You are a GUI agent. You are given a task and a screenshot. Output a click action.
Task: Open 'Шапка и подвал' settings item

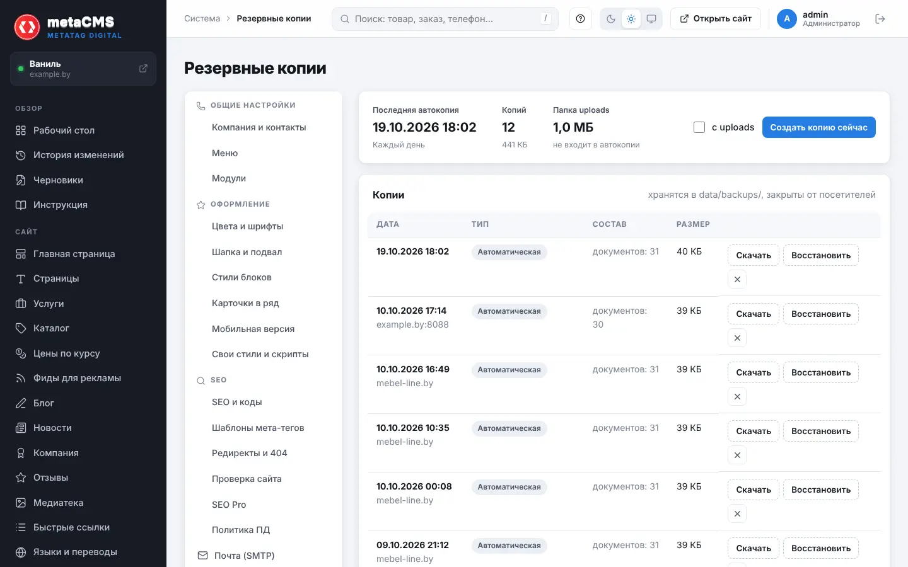tap(264, 252)
